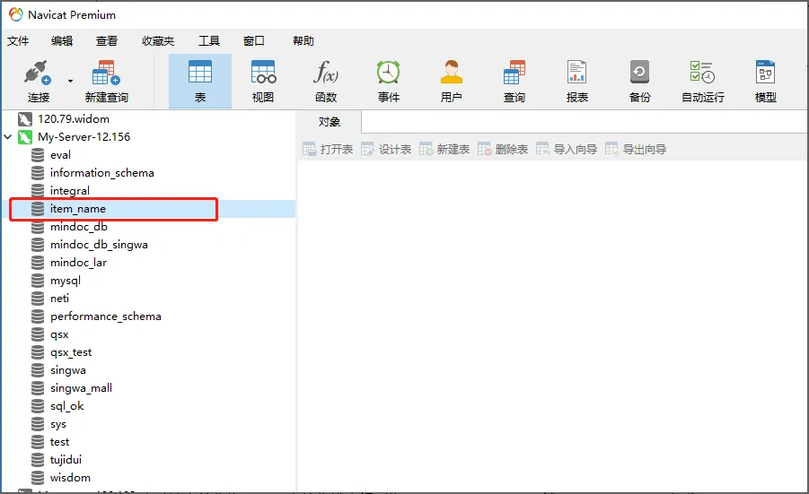Image resolution: width=809 pixels, height=494 pixels.
Task: Open the Window (窗口) menu
Action: point(254,40)
